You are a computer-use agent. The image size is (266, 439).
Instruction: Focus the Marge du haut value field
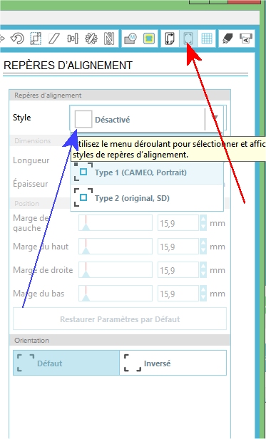tap(178, 247)
